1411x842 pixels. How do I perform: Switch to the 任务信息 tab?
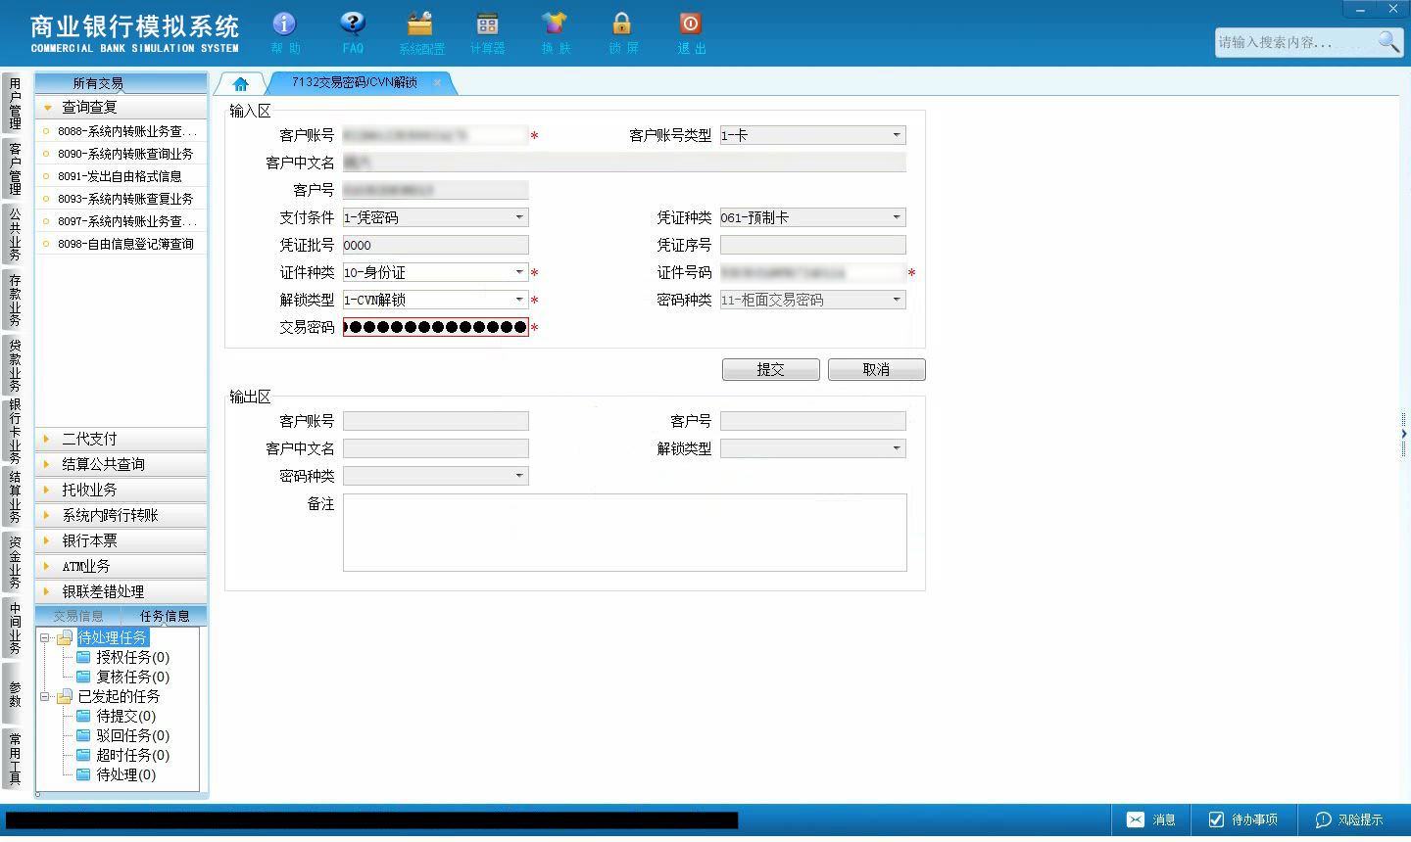[164, 616]
